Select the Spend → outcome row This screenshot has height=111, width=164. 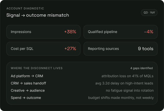pyautogui.click(x=82, y=98)
